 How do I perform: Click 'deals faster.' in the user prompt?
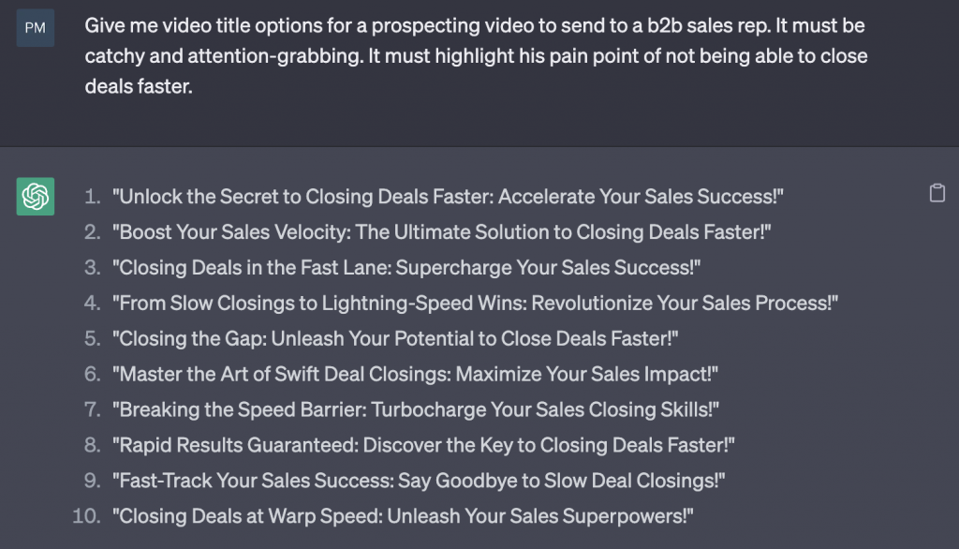[x=139, y=86]
